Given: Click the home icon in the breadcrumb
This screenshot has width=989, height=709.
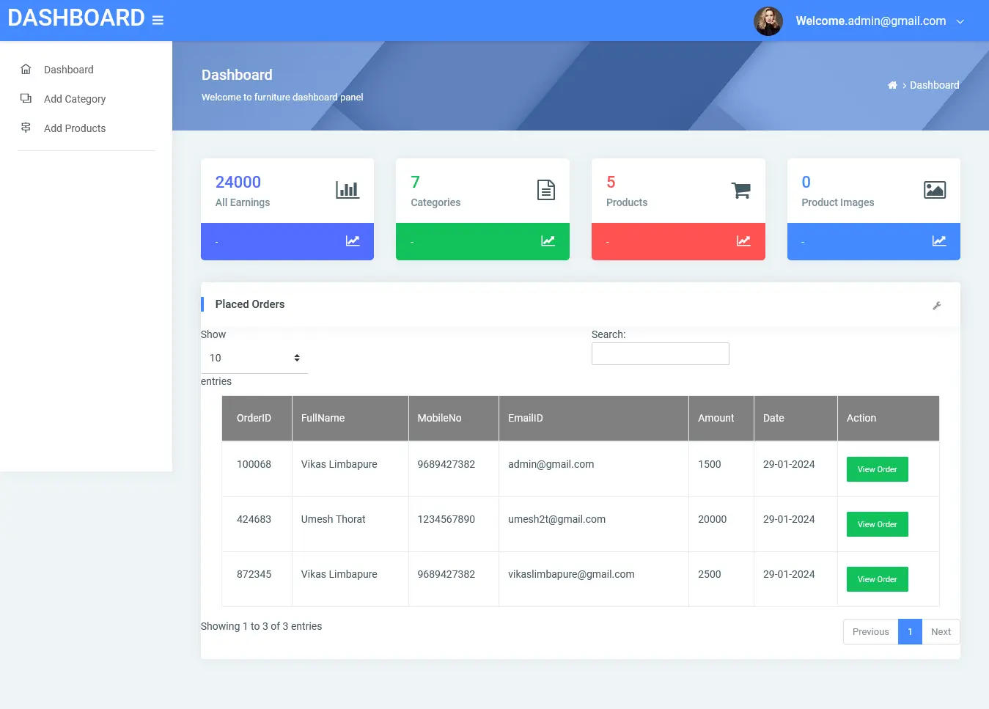Looking at the screenshot, I should [892, 86].
